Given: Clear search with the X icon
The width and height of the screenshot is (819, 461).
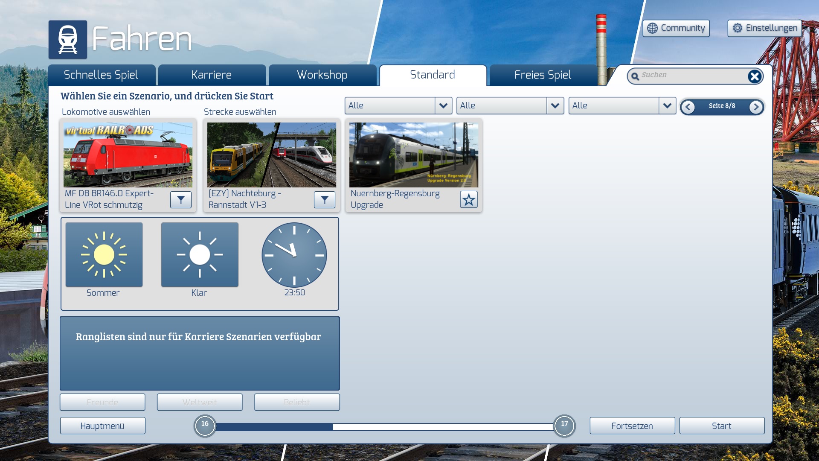Looking at the screenshot, I should (x=754, y=76).
